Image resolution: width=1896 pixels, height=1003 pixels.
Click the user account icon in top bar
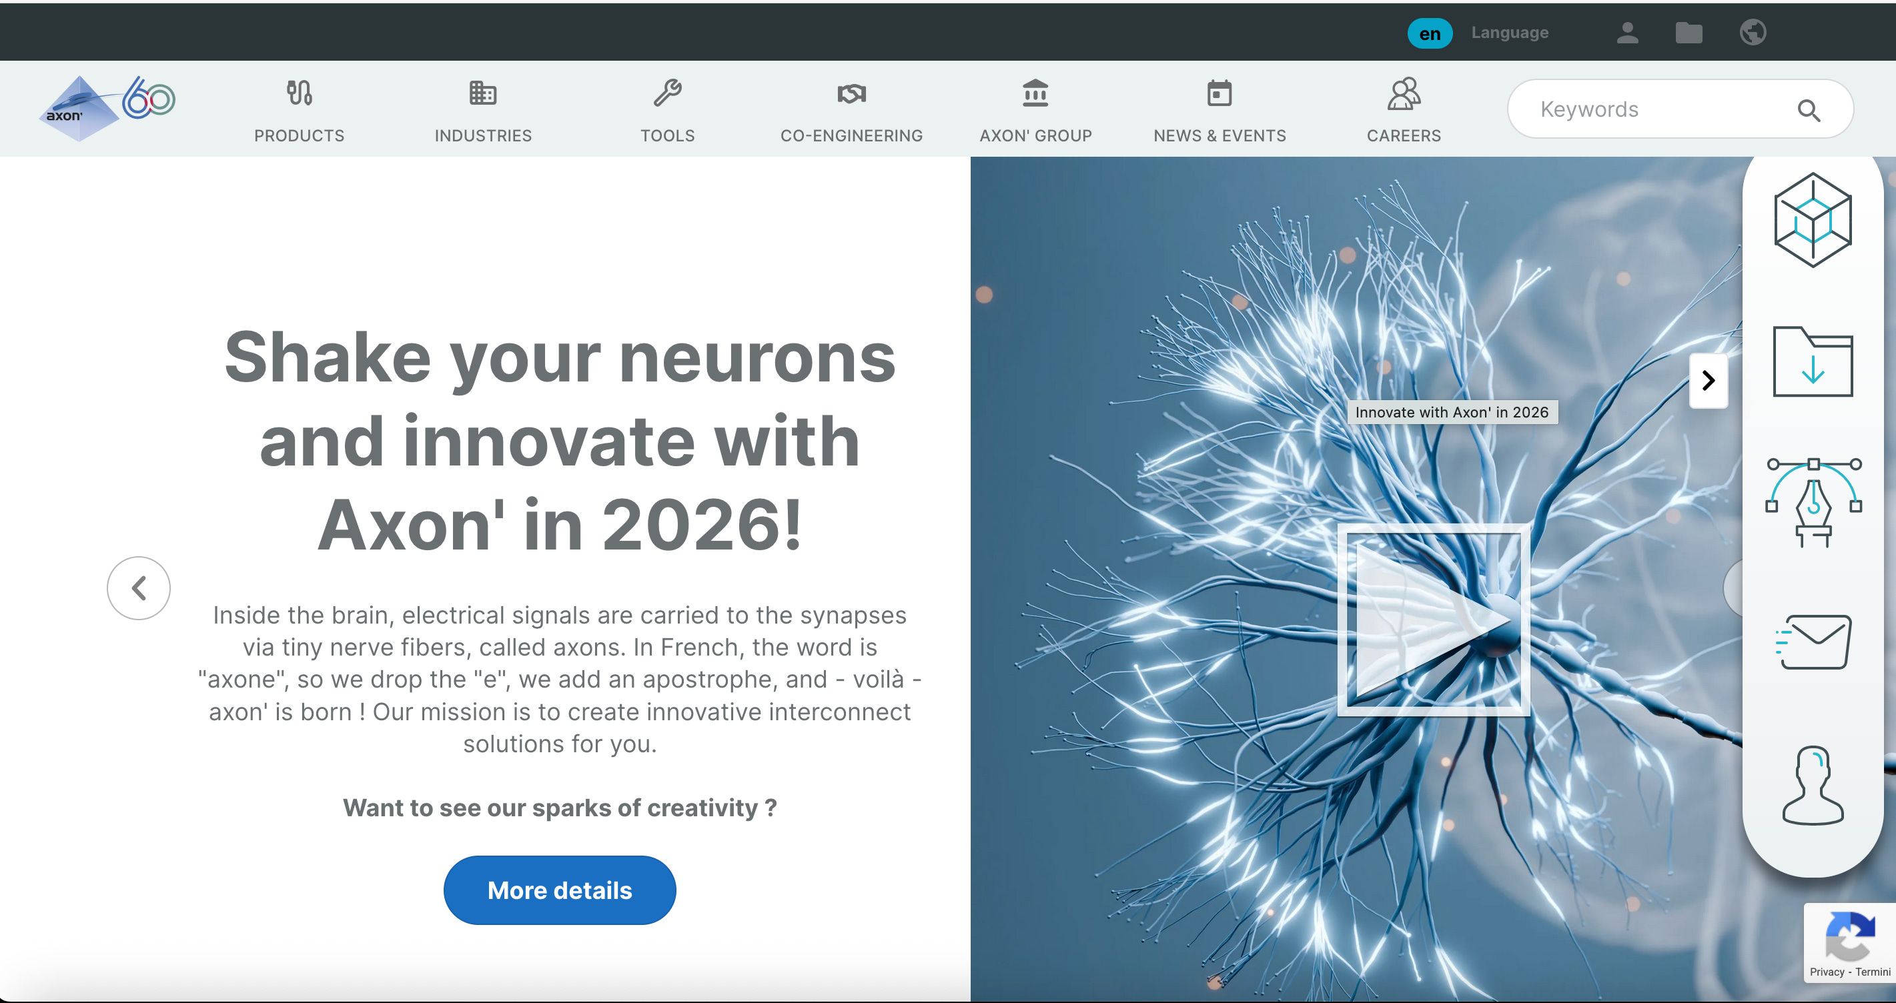pos(1627,33)
